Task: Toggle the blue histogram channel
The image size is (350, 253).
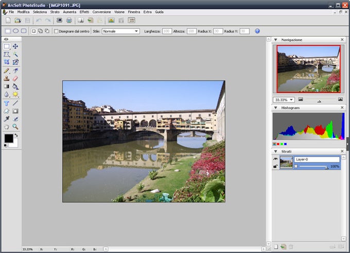Action: [x=285, y=144]
